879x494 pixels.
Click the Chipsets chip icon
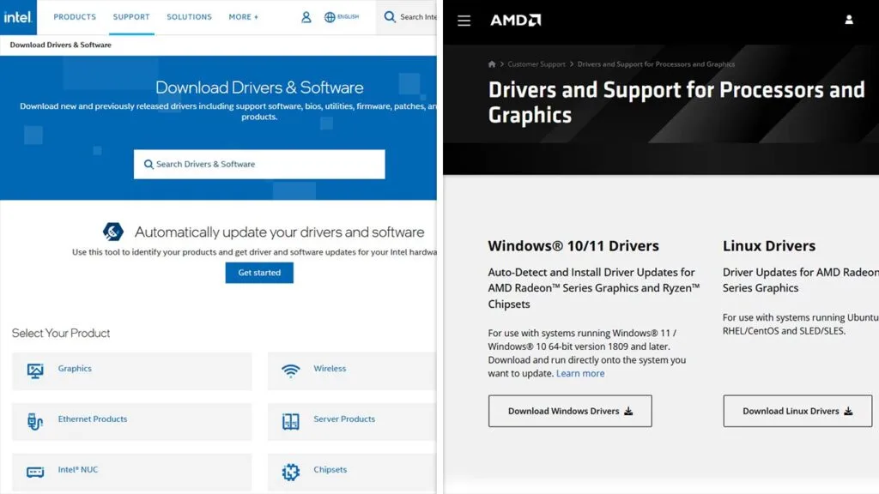click(x=290, y=472)
